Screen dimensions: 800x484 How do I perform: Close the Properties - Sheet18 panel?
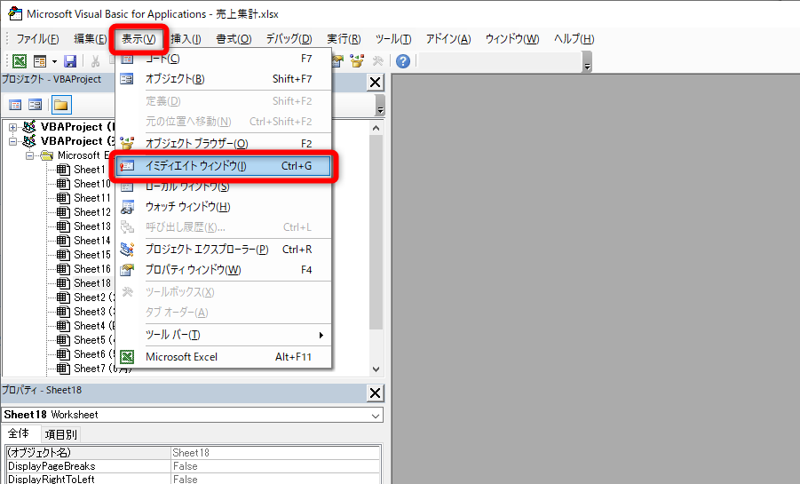pos(375,393)
